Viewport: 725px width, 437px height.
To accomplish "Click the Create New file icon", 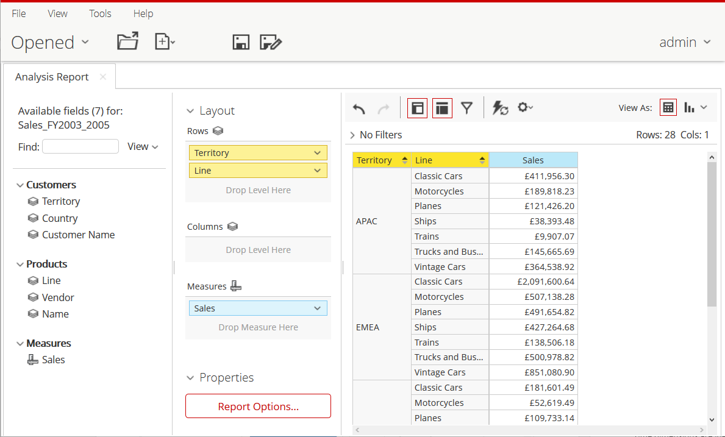I will tap(164, 41).
